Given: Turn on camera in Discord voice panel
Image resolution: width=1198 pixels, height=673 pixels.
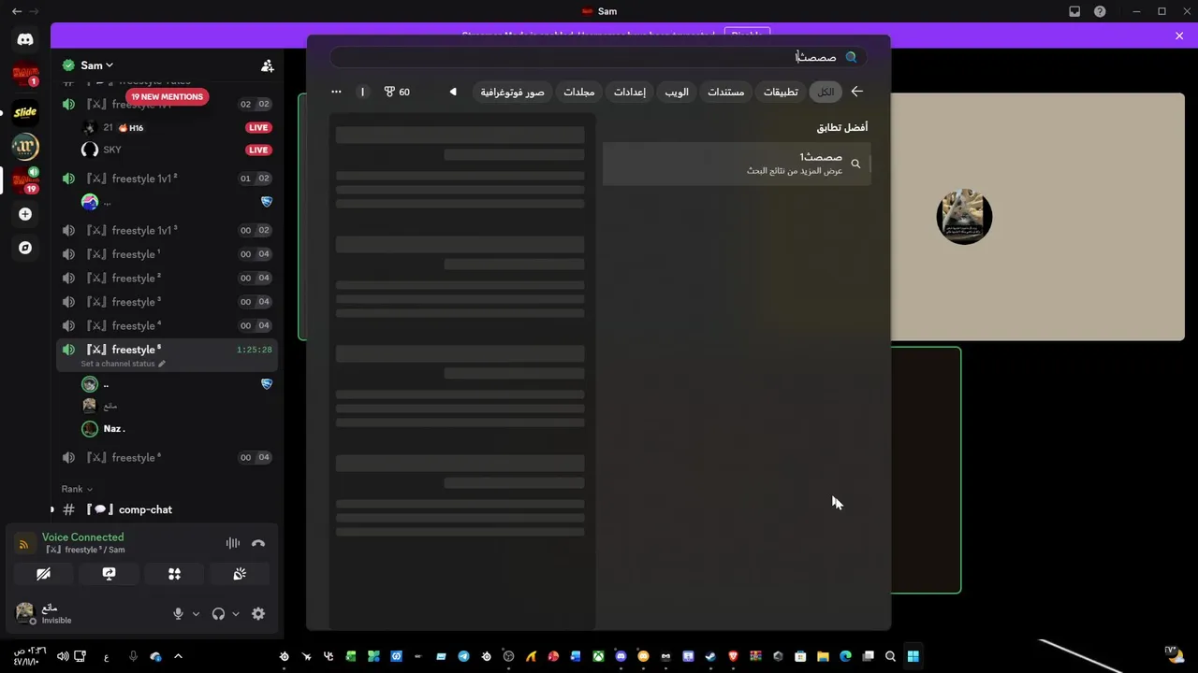Looking at the screenshot, I should coord(43,574).
